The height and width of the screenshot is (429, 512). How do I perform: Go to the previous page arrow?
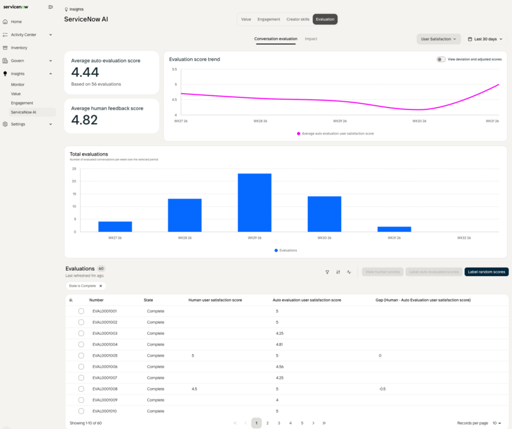(x=246, y=423)
